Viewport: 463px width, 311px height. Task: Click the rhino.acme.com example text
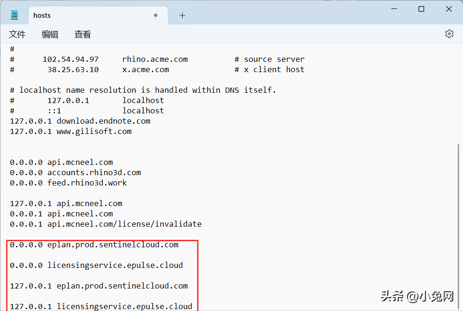(154, 59)
